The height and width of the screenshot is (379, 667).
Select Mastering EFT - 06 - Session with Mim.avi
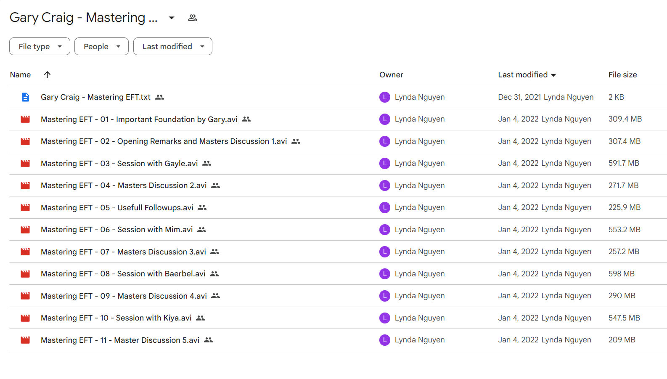pyautogui.click(x=117, y=230)
